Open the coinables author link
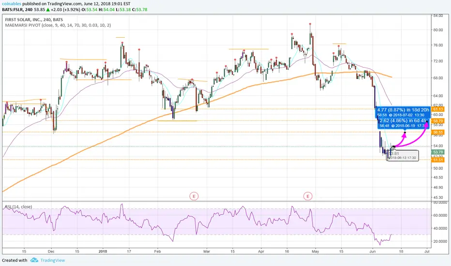Viewport: 451px width, 266px height. point(12,4)
